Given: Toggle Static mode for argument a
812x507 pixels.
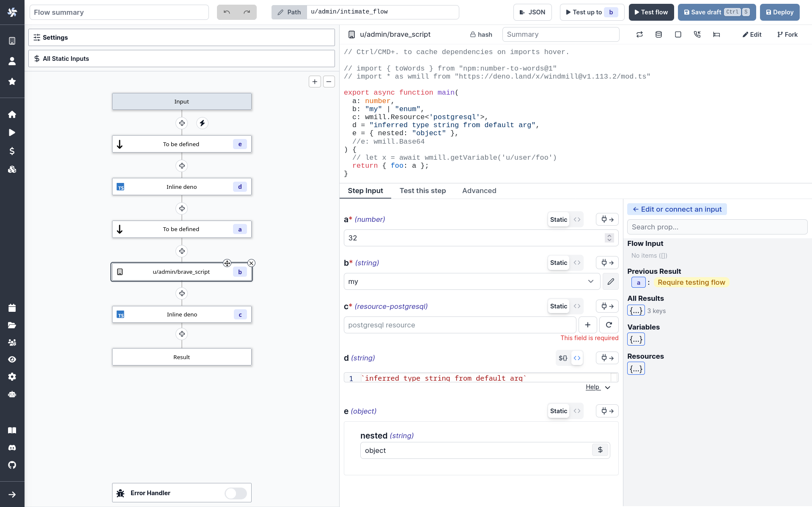Looking at the screenshot, I should tap(558, 219).
